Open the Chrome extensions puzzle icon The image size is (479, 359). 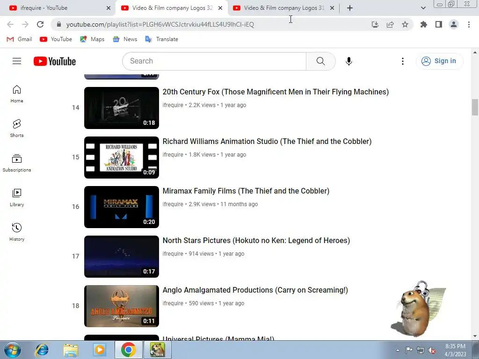(423, 24)
